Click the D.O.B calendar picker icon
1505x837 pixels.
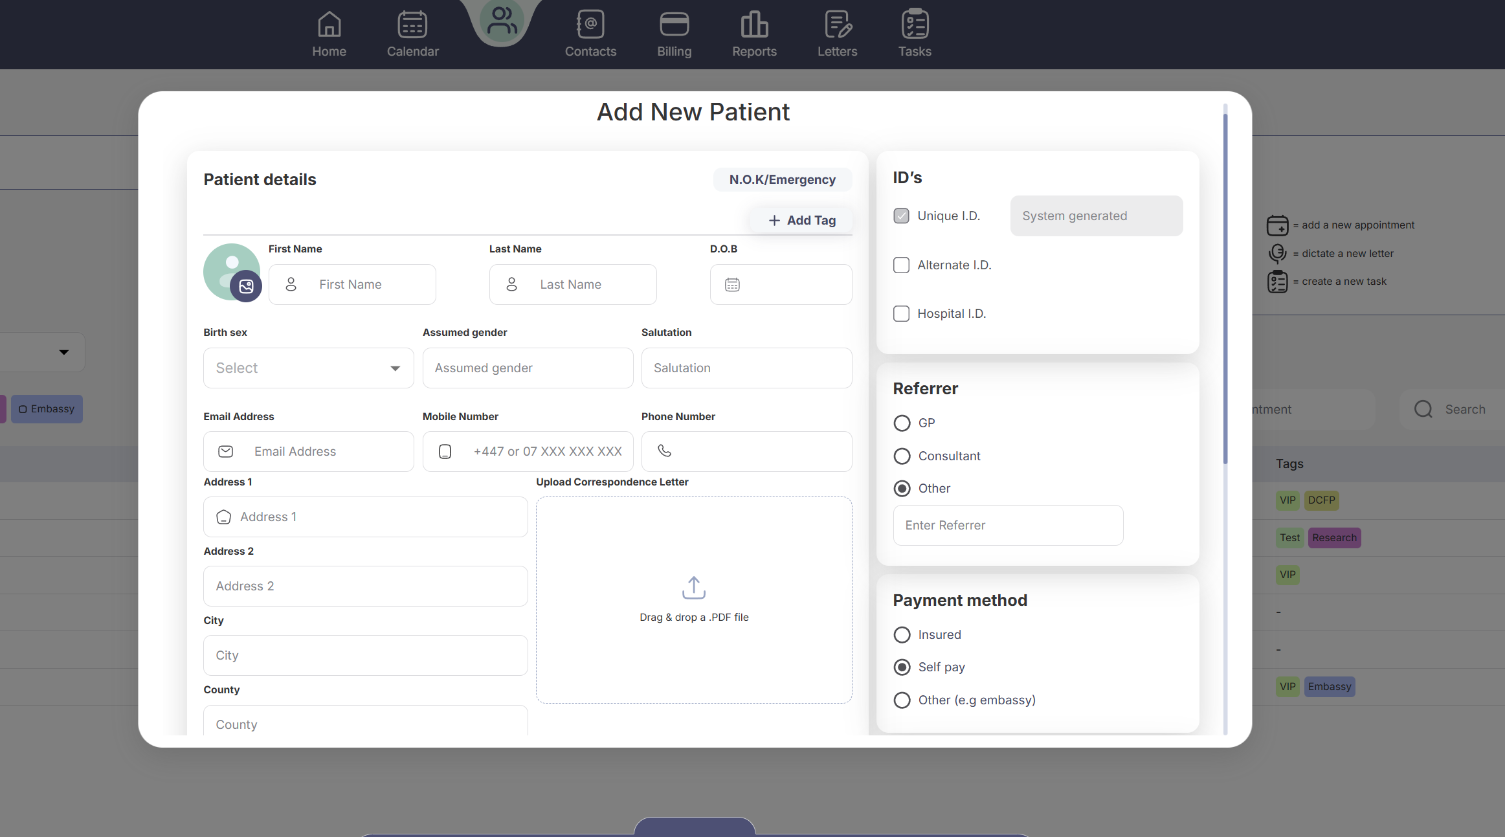[x=732, y=285]
